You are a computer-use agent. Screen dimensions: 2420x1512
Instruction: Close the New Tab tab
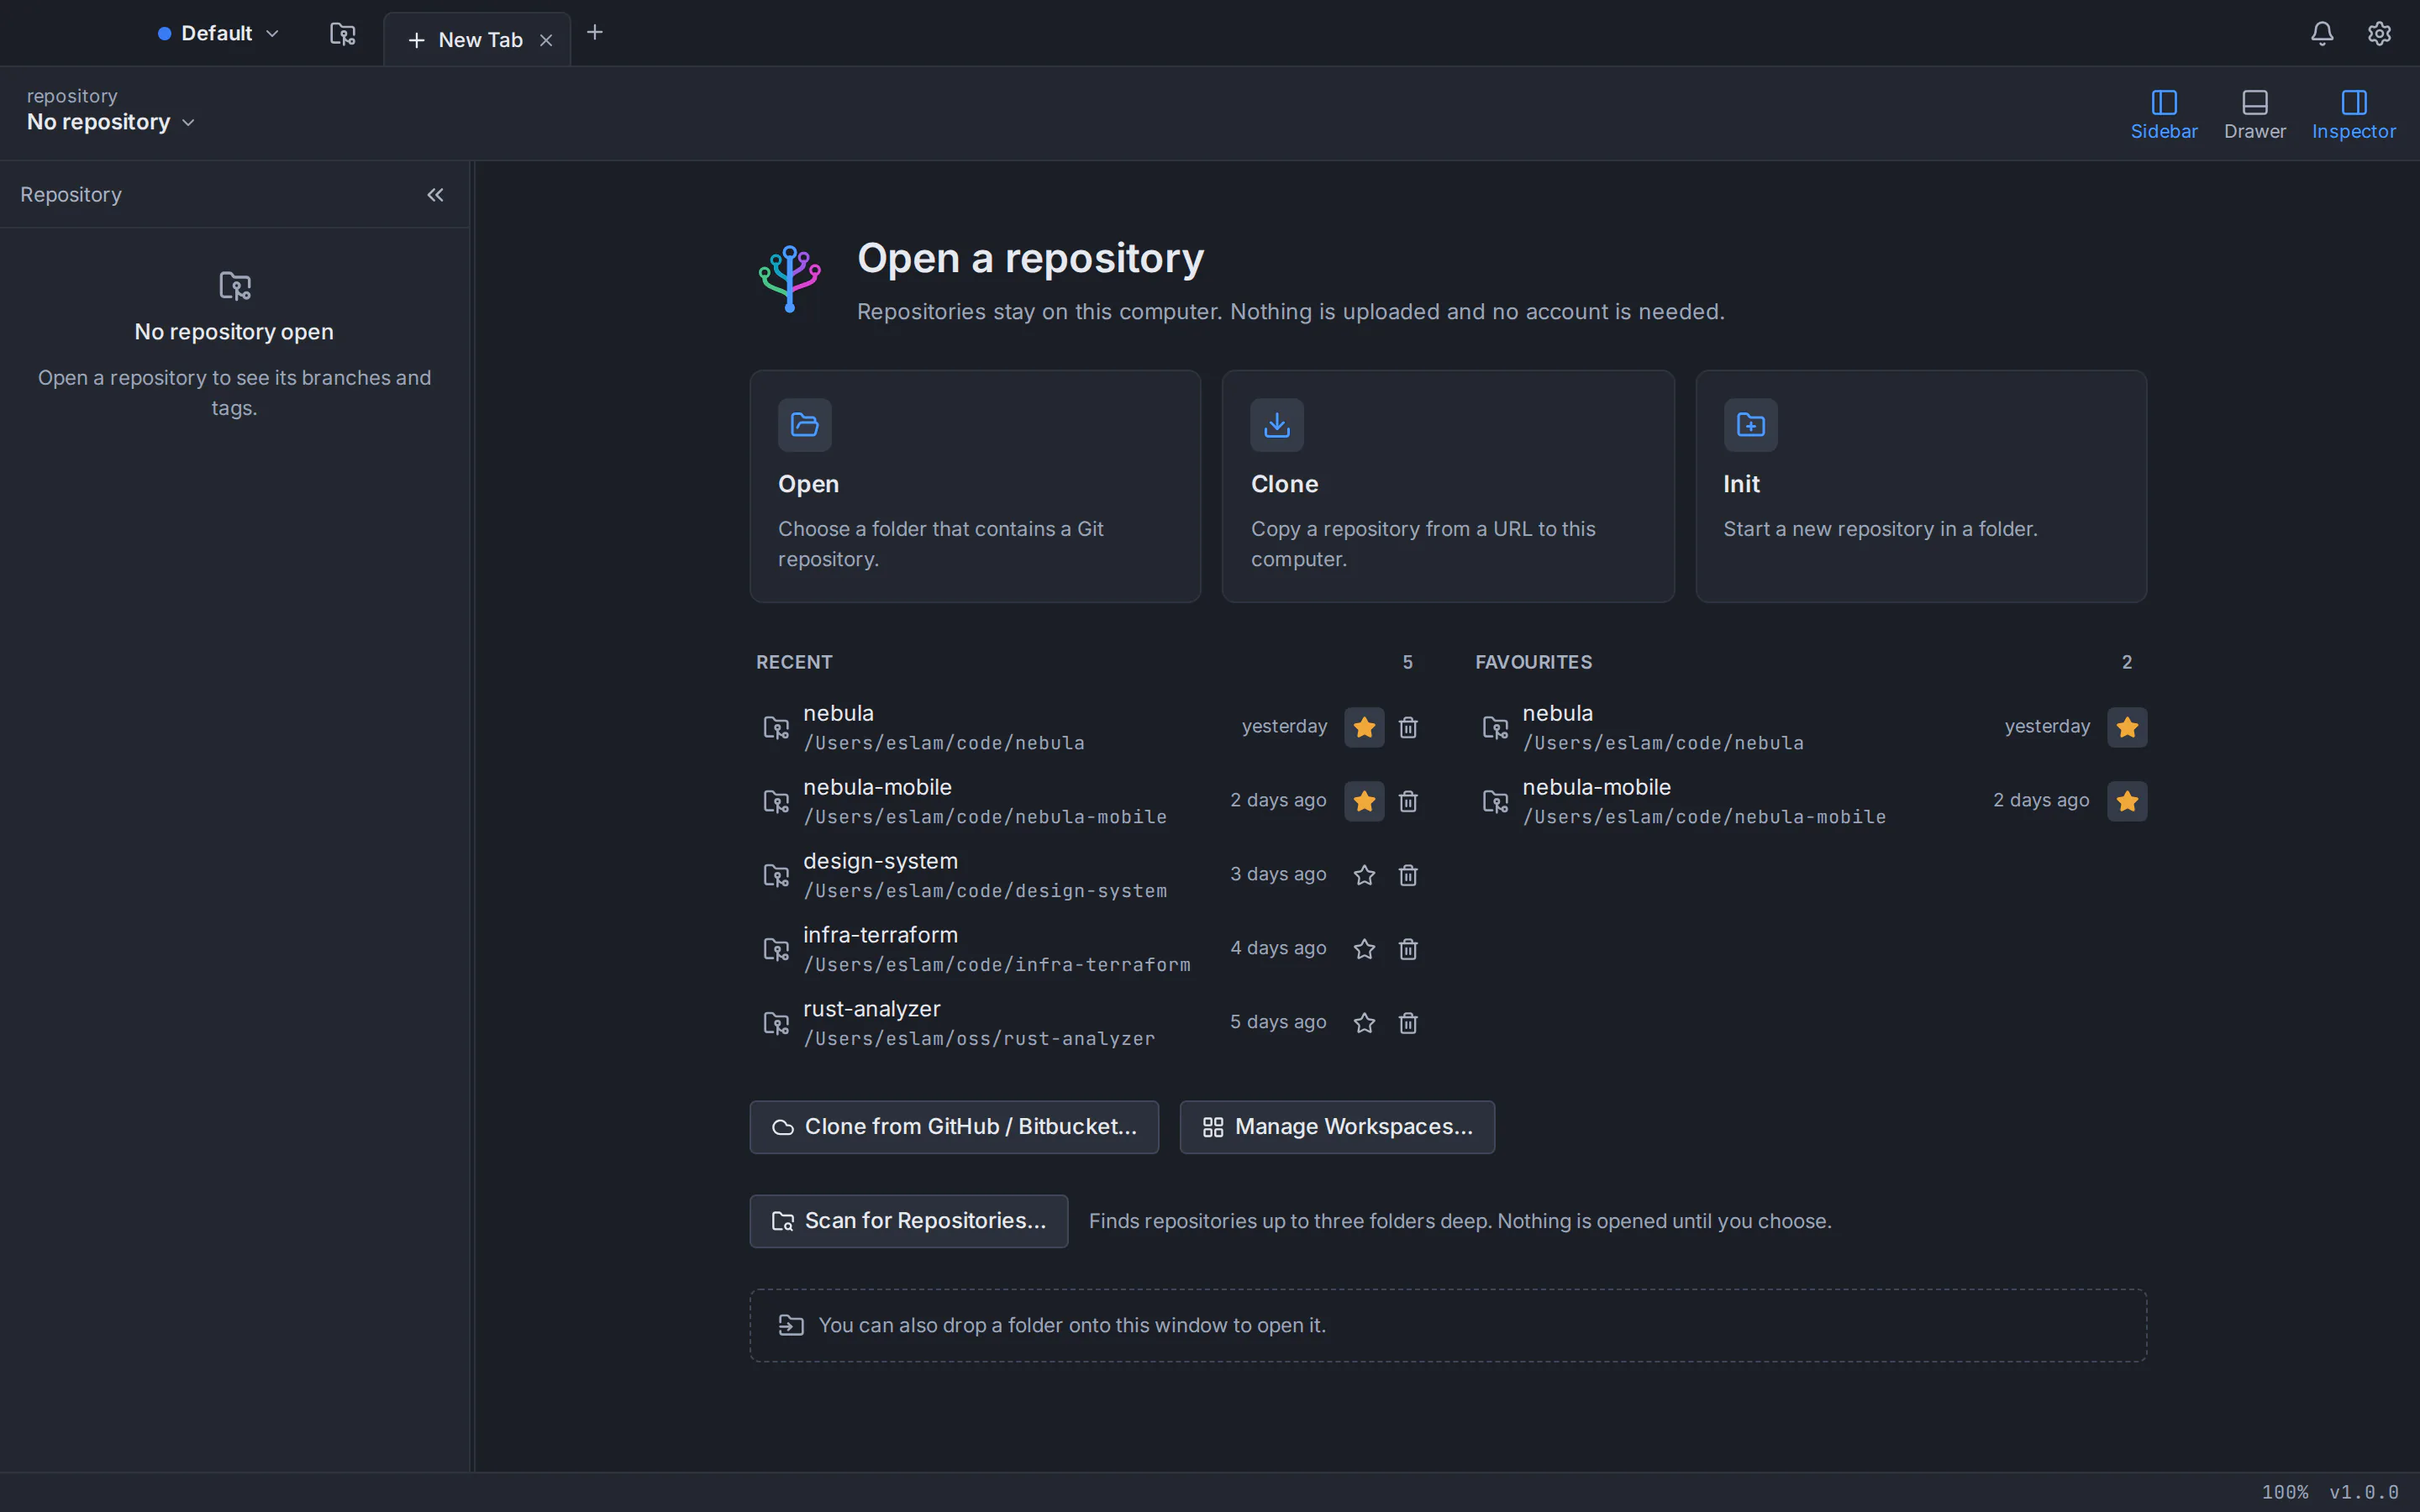(x=546, y=40)
